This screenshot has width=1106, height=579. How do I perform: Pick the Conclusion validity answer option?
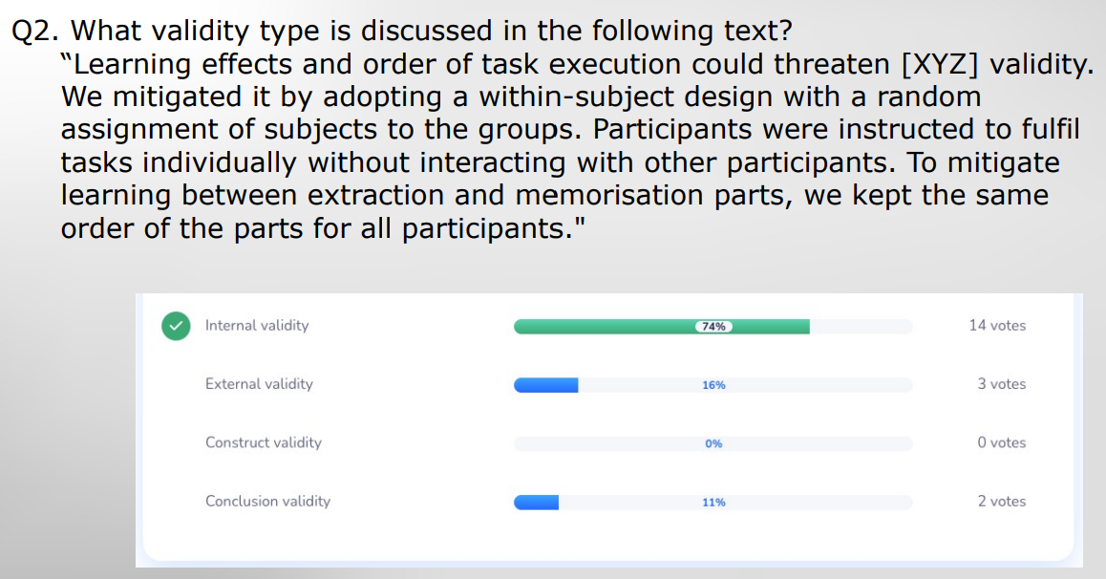[x=267, y=501]
